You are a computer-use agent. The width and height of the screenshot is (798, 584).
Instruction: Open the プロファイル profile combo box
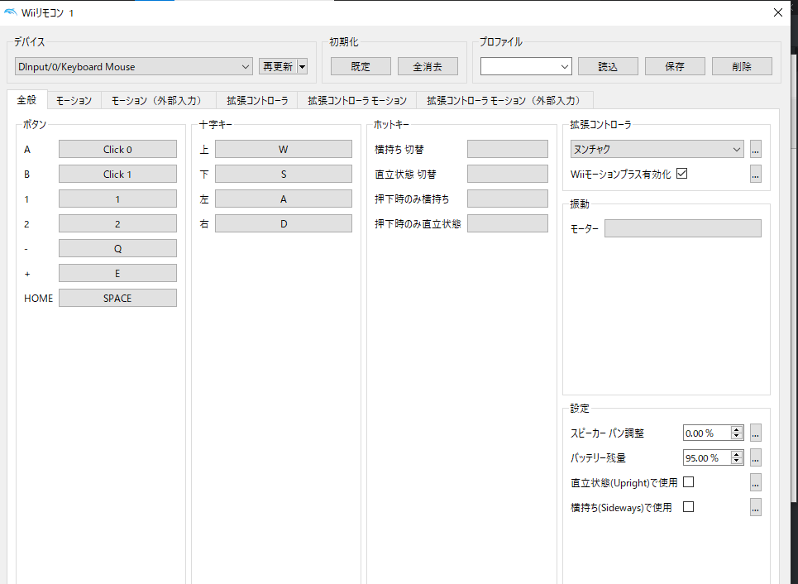pos(526,67)
